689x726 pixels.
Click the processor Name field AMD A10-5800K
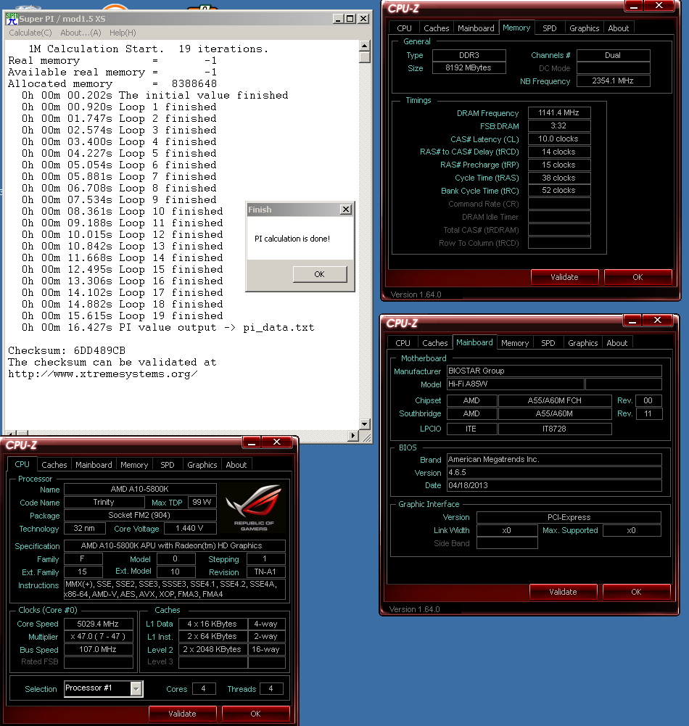(x=140, y=489)
